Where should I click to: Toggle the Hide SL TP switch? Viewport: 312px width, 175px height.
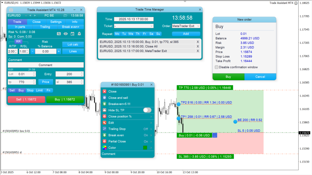[x=147, y=110]
